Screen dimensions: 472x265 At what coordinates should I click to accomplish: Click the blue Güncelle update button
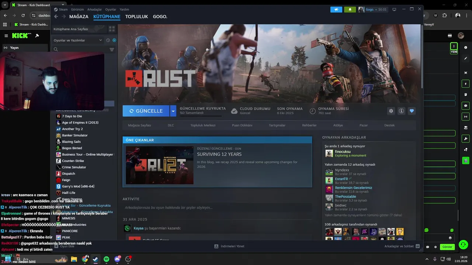coord(146,111)
